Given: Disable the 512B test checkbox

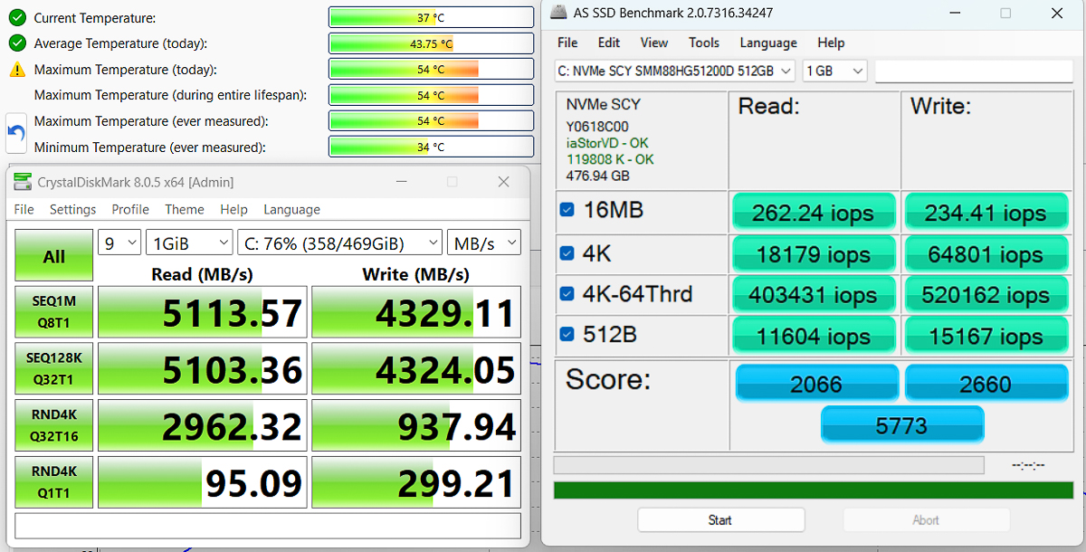Looking at the screenshot, I should [567, 334].
